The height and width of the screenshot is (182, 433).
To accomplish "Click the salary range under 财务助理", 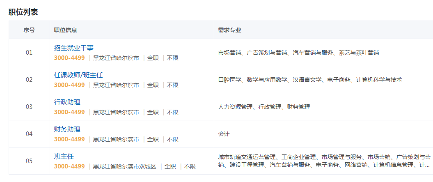I will (x=69, y=139).
